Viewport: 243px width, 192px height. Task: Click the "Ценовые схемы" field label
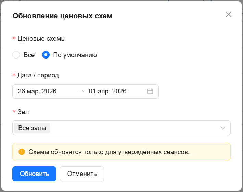[x=41, y=39]
